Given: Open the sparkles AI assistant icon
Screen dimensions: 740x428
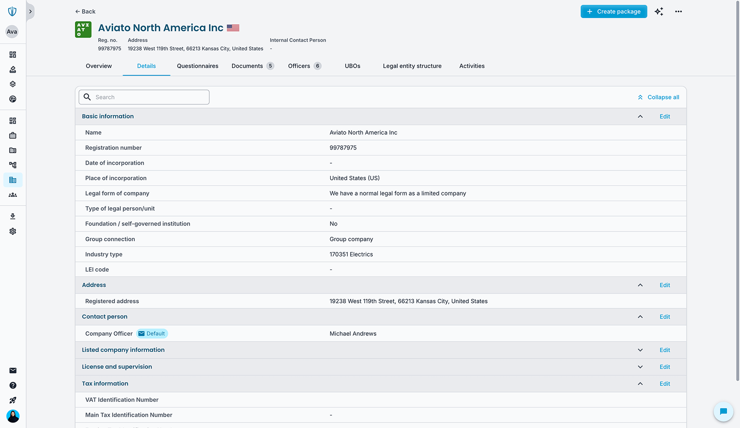Looking at the screenshot, I should [x=659, y=11].
